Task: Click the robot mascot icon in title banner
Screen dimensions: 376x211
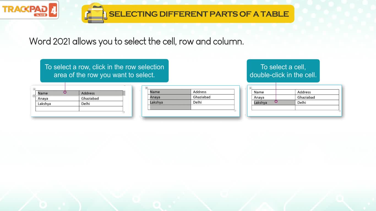Action: click(96, 13)
